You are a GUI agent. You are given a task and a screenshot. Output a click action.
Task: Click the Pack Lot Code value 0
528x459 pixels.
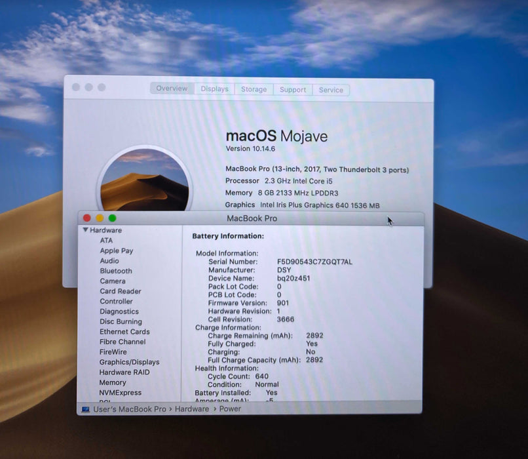pyautogui.click(x=279, y=287)
